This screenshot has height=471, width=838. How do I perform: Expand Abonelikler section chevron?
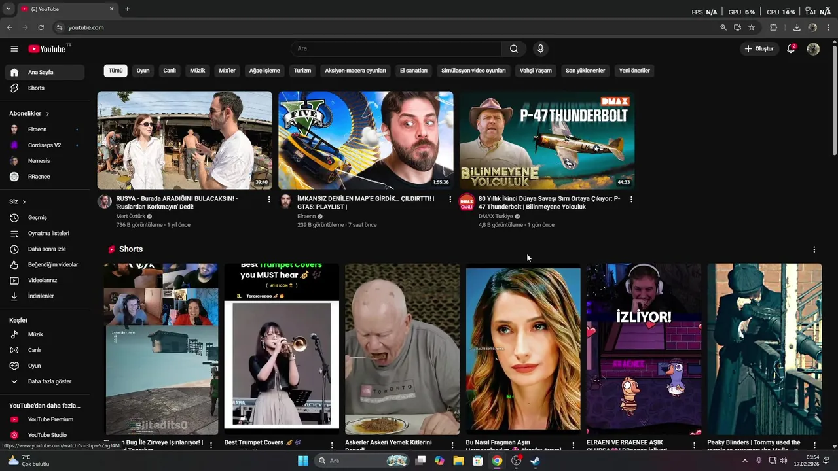(x=47, y=114)
